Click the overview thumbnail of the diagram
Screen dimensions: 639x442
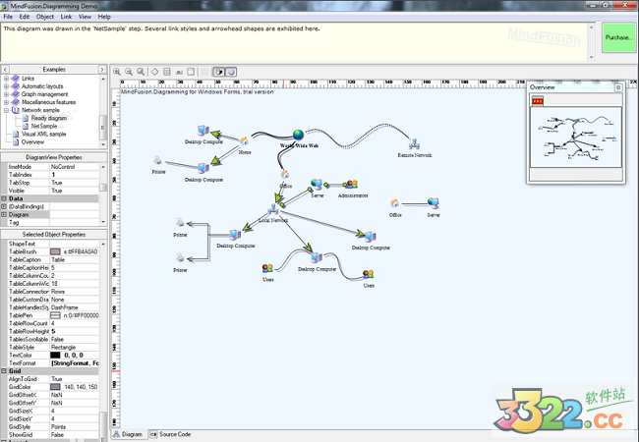pyautogui.click(x=575, y=138)
